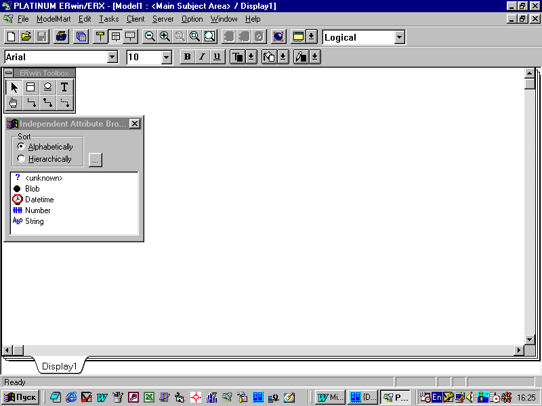Expand the subject area dropdown arrow
This screenshot has width=542, height=406.
[311, 37]
